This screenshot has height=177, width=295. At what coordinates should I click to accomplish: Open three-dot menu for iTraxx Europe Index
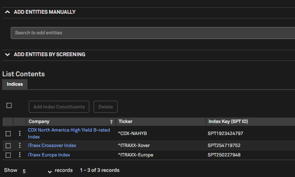click(19, 155)
